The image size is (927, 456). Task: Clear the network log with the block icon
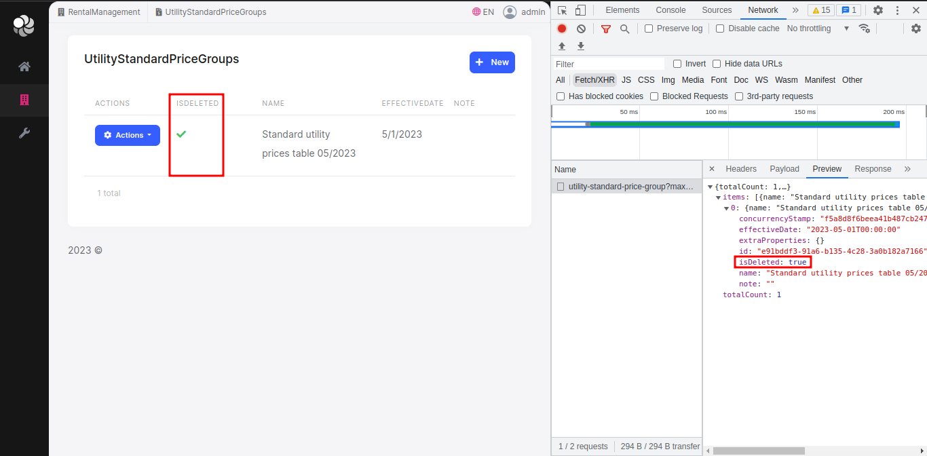point(580,28)
